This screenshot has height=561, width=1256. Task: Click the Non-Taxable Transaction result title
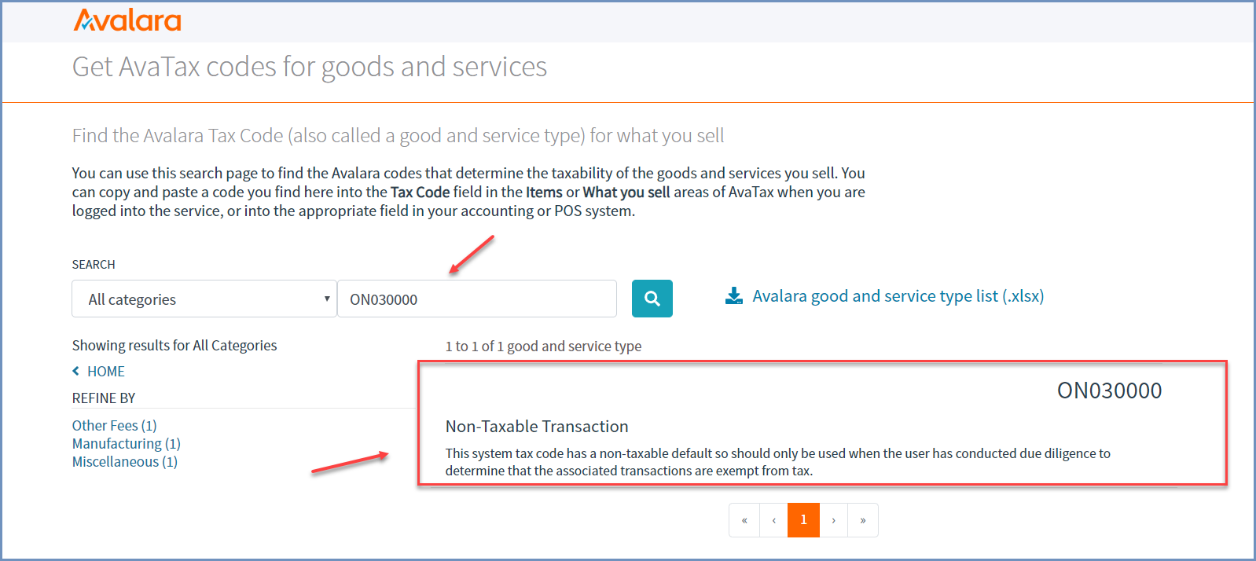pyautogui.click(x=537, y=427)
